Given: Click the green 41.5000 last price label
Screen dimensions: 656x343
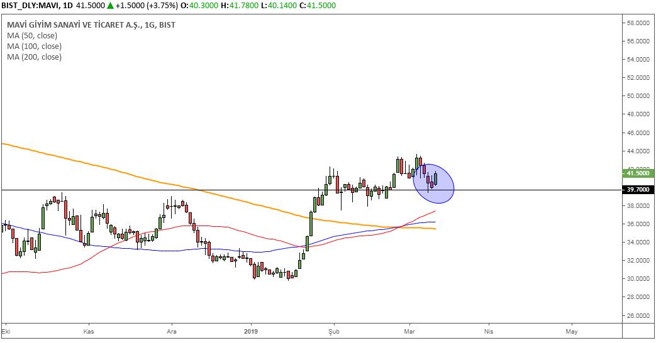Looking at the screenshot, I should [x=638, y=173].
